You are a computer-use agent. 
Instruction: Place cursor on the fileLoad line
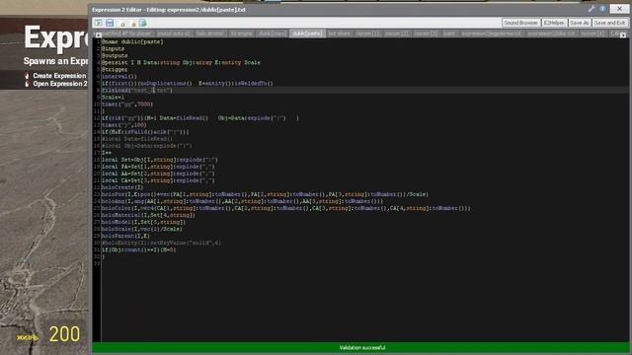(136, 91)
